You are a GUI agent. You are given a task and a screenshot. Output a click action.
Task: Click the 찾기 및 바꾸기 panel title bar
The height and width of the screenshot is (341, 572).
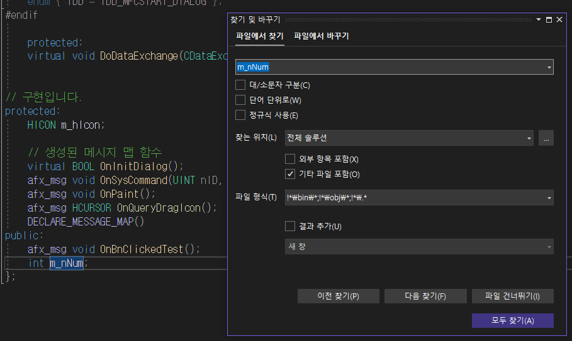(381, 19)
